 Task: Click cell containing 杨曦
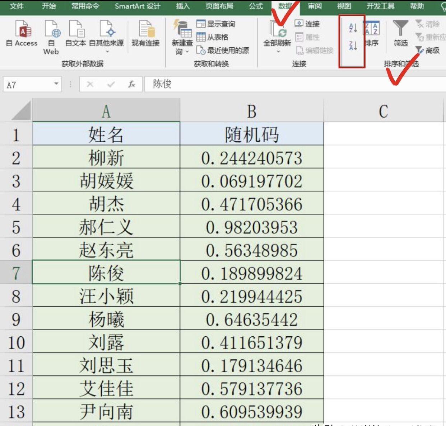tap(106, 319)
